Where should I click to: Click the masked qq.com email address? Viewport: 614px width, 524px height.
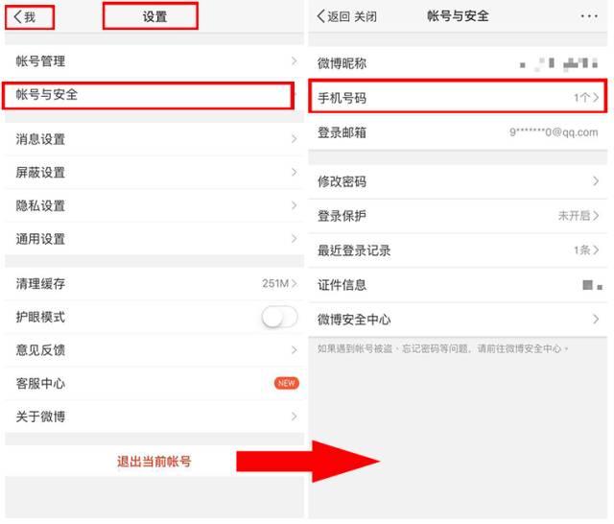[554, 132]
